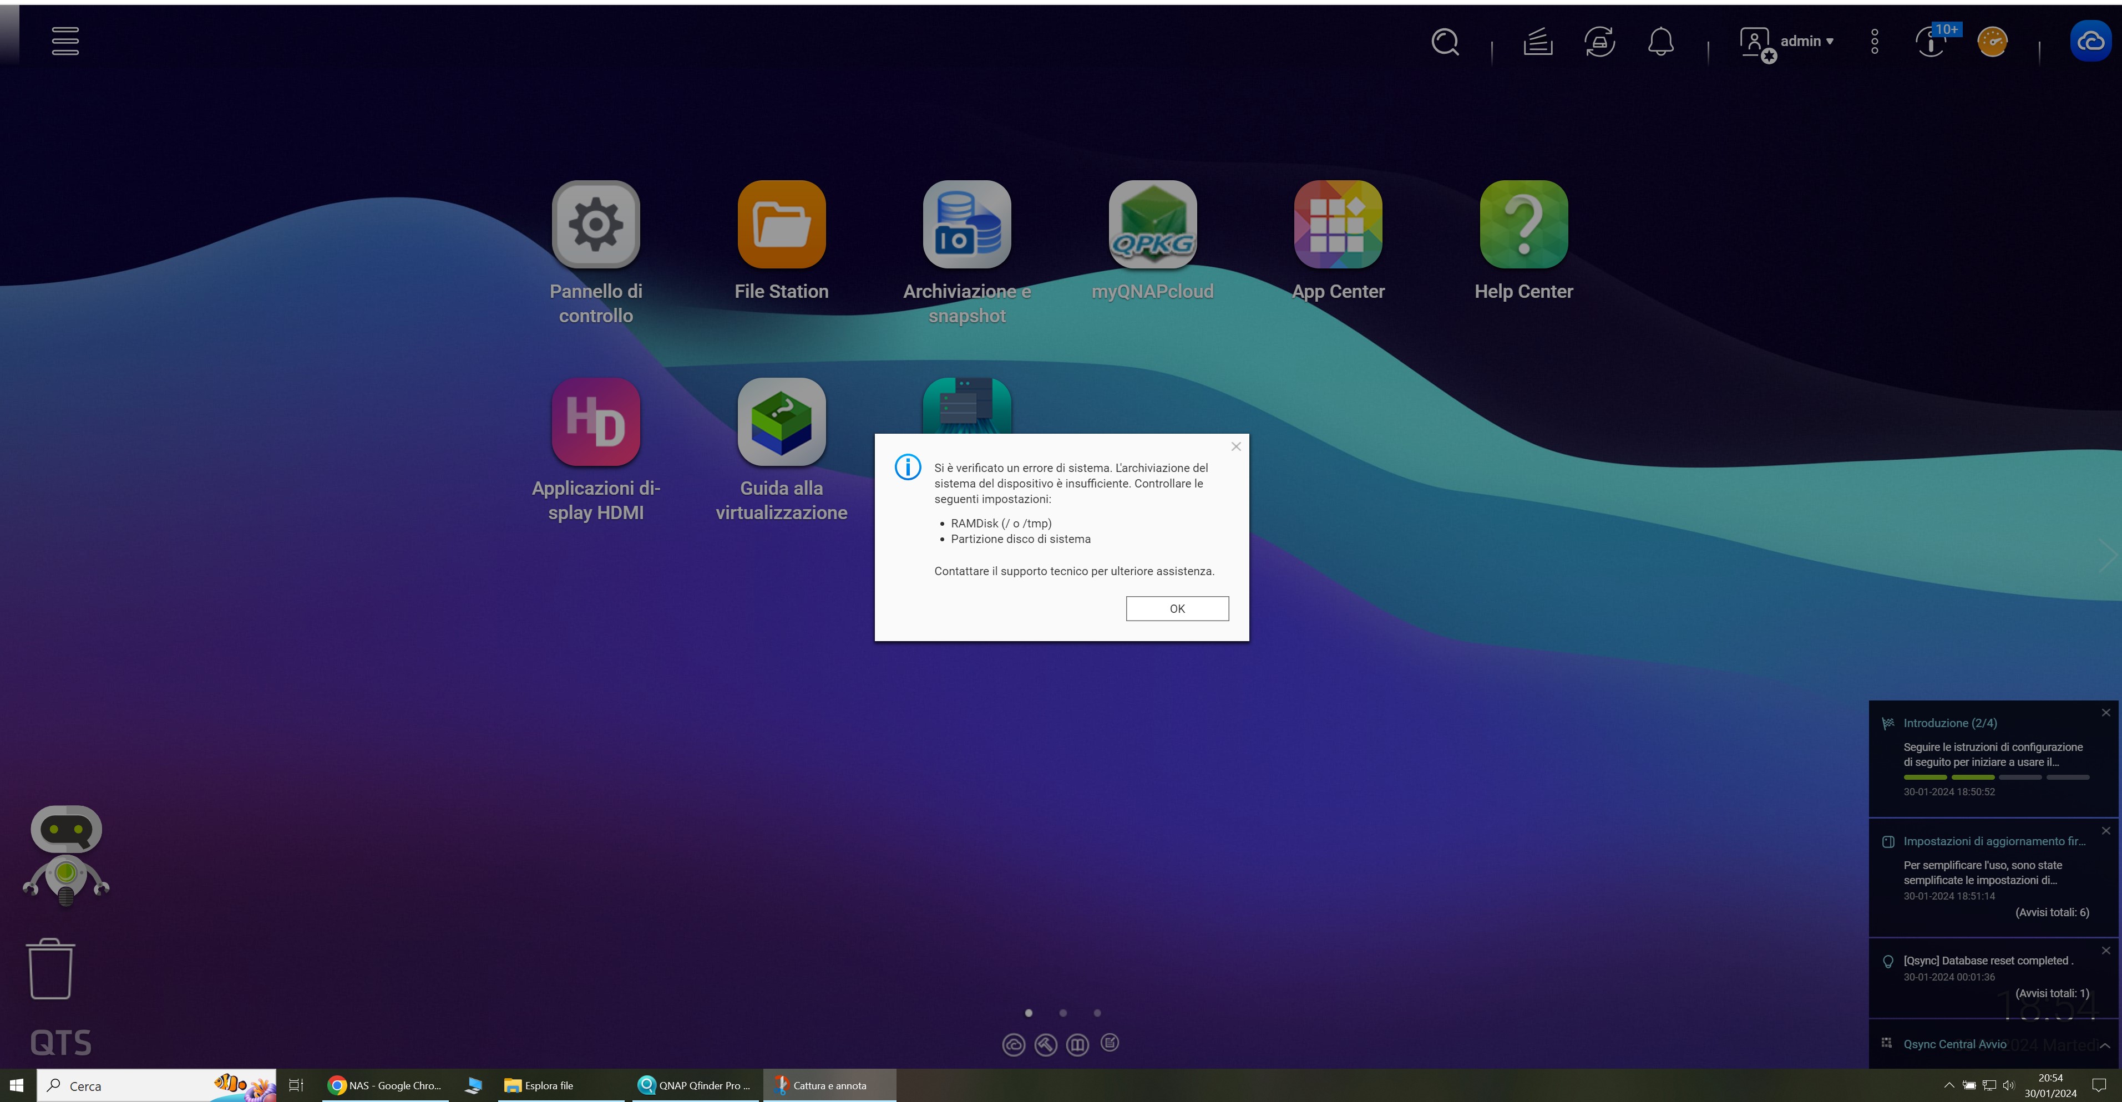Open Applicazioni display HDMI
2122x1102 pixels.
[x=596, y=421]
